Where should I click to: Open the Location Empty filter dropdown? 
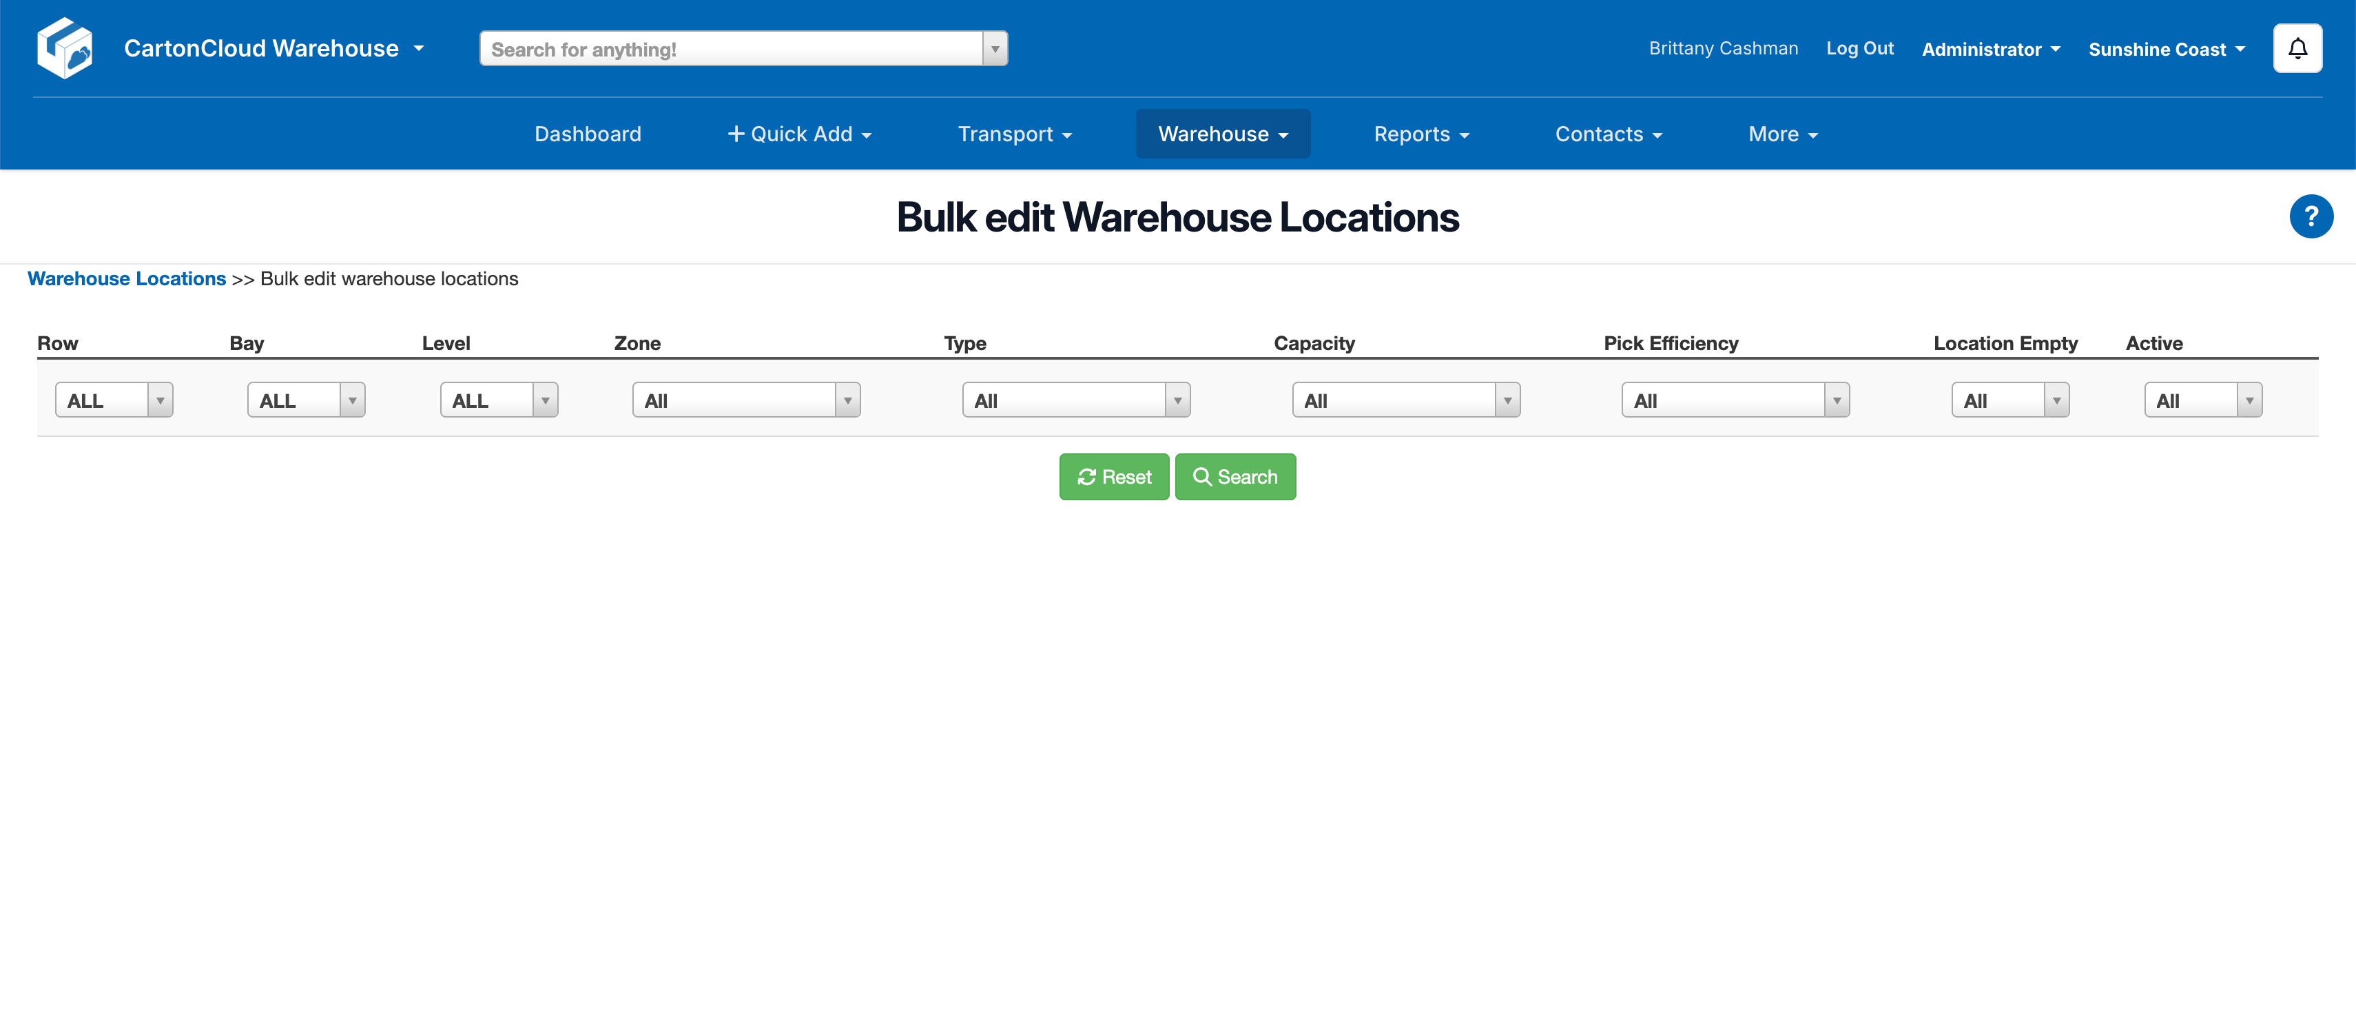coord(2009,400)
